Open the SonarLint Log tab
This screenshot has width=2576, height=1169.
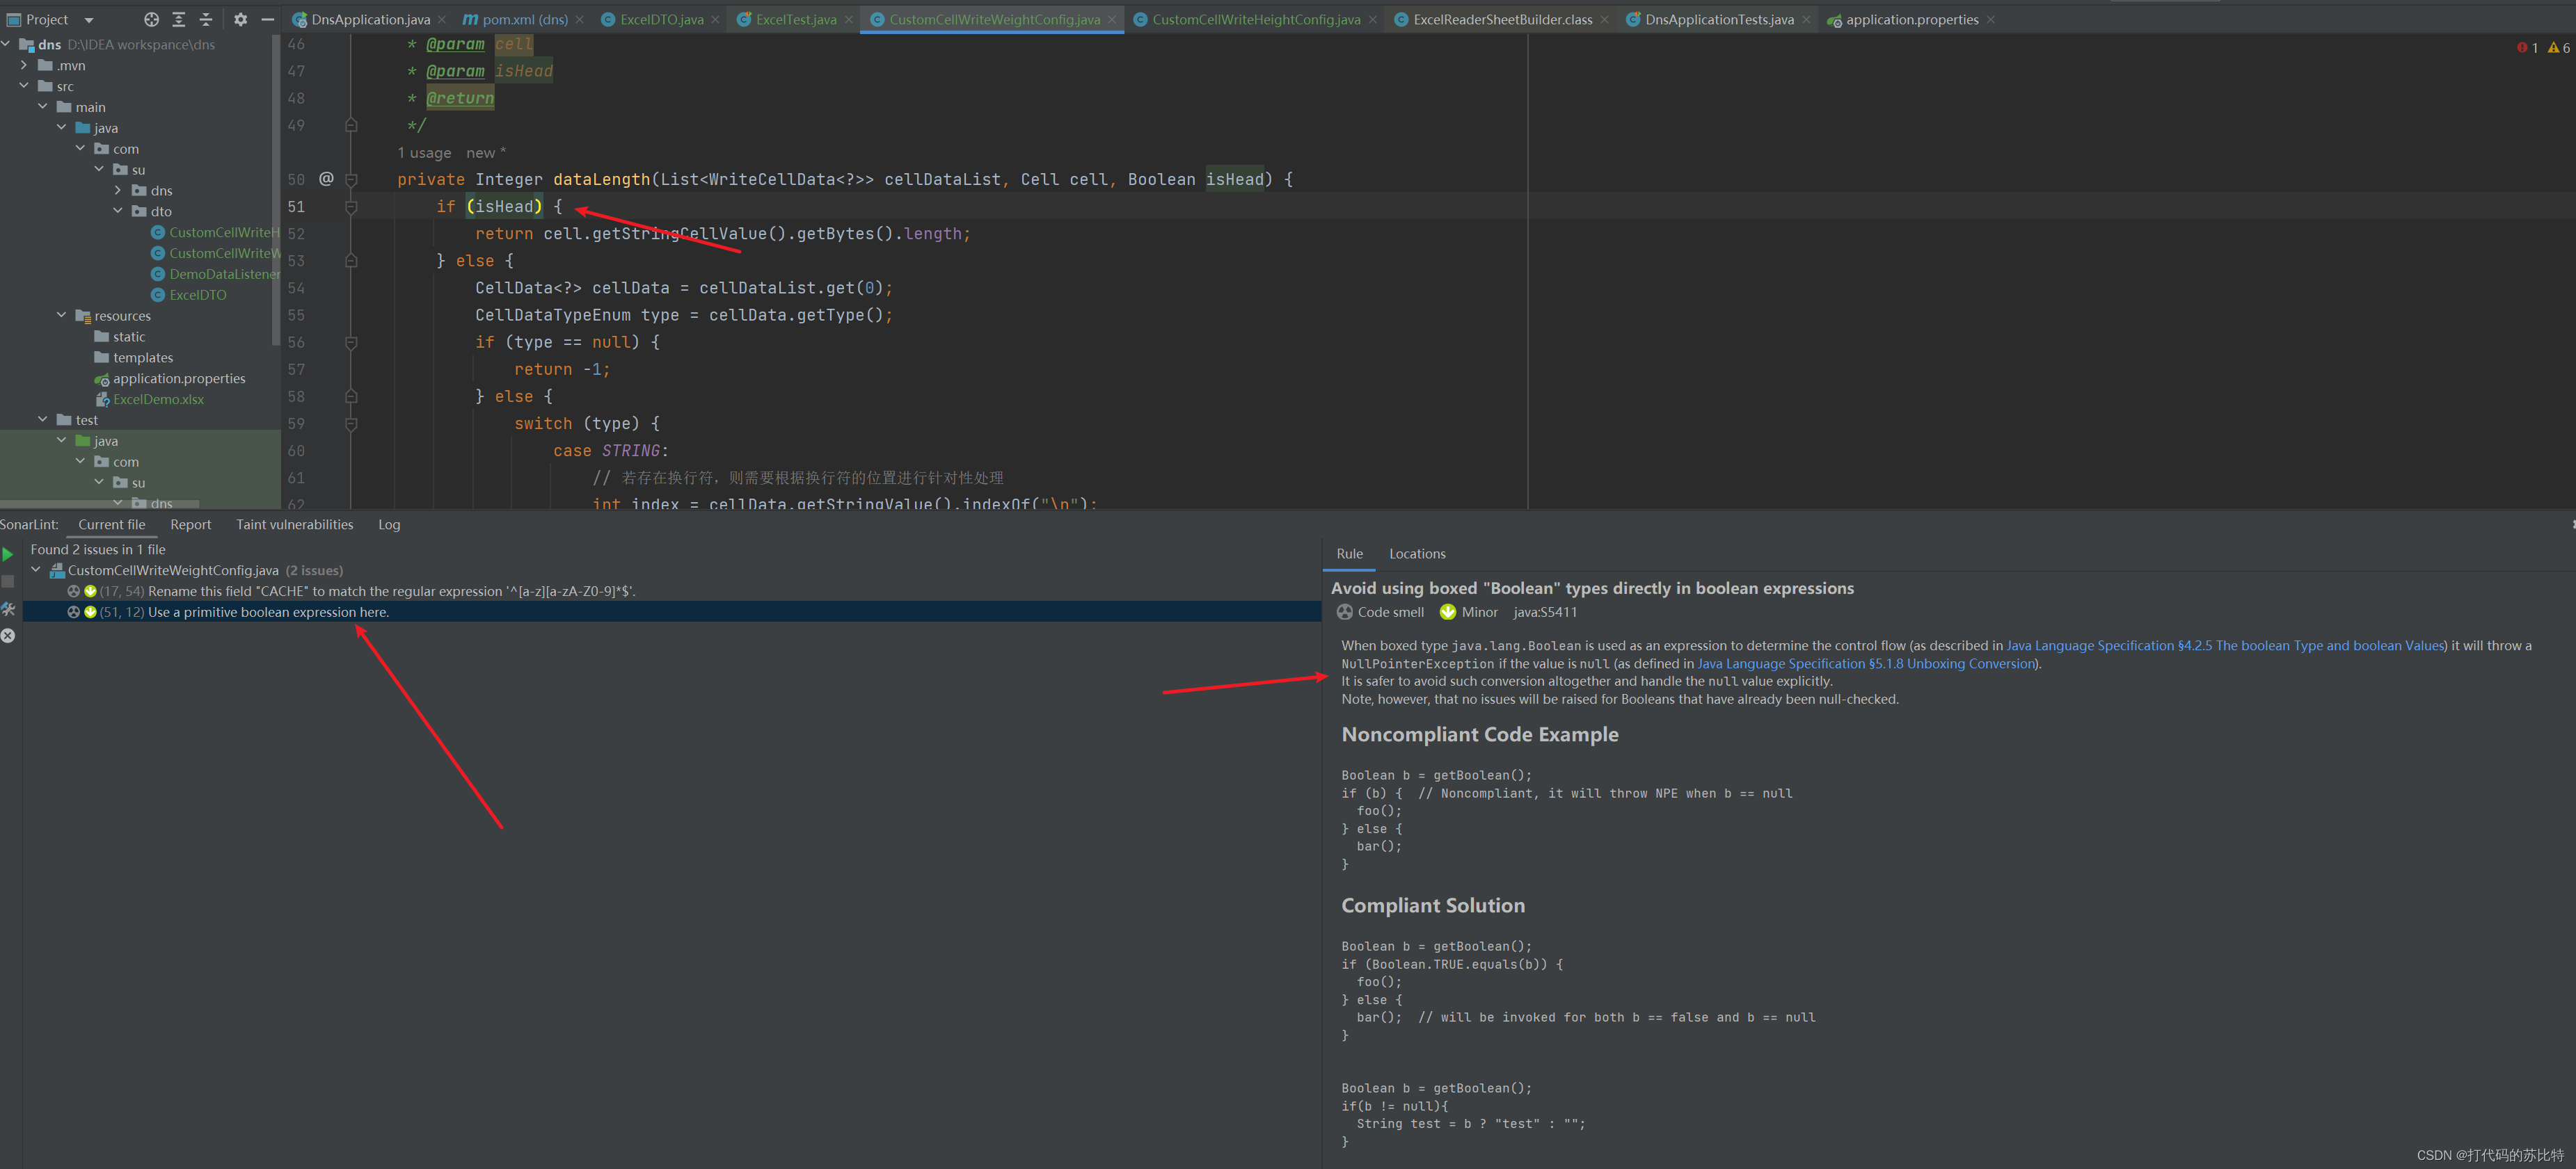389,524
